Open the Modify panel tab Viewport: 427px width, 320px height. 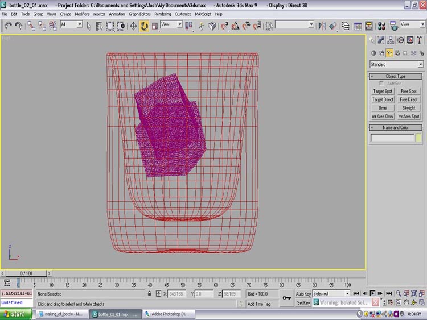382,40
